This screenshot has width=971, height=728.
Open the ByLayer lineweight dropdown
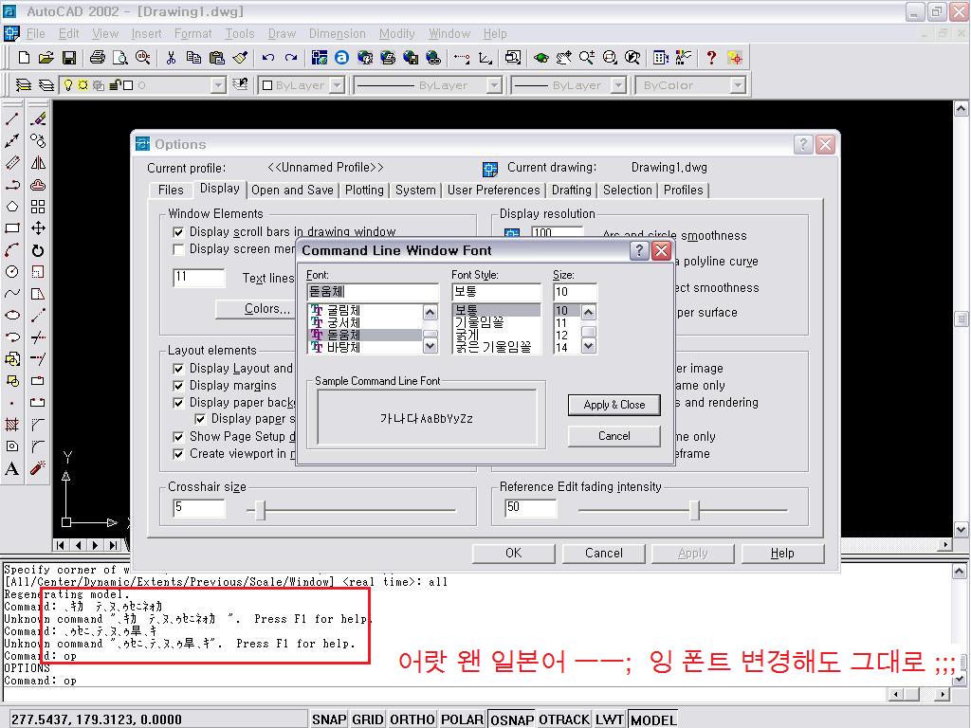[618, 84]
